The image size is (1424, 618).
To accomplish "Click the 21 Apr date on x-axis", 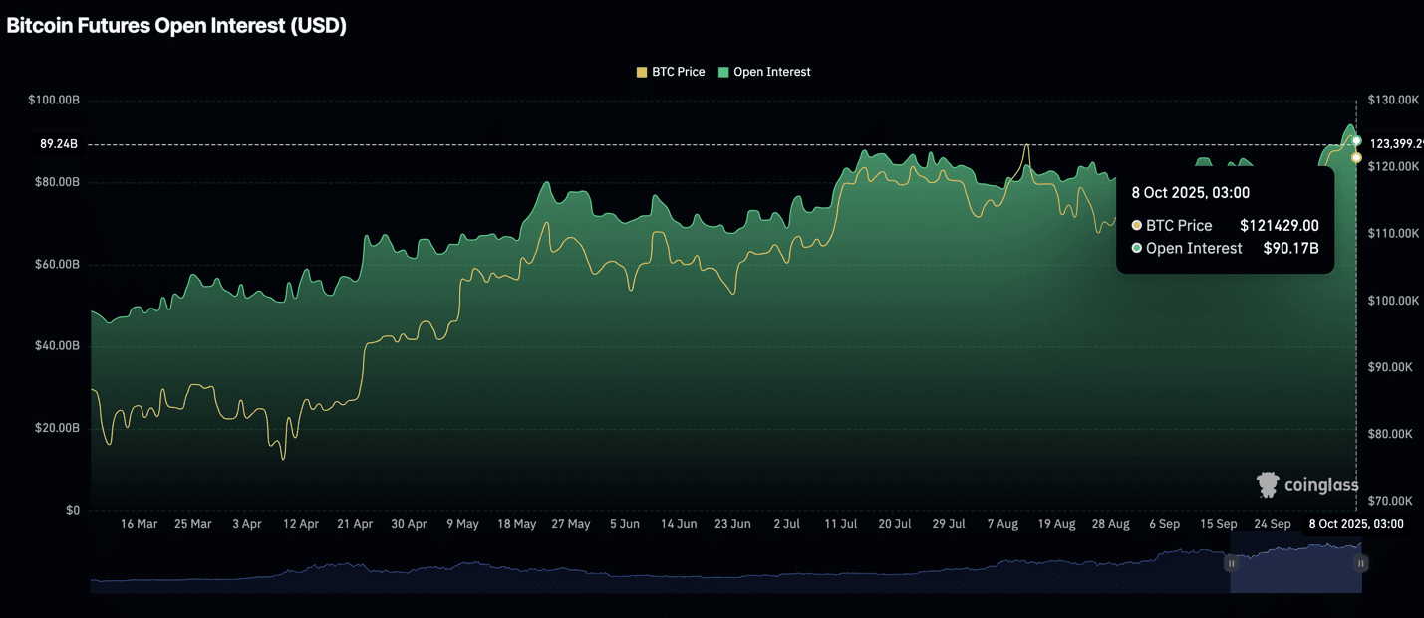I will (x=355, y=524).
